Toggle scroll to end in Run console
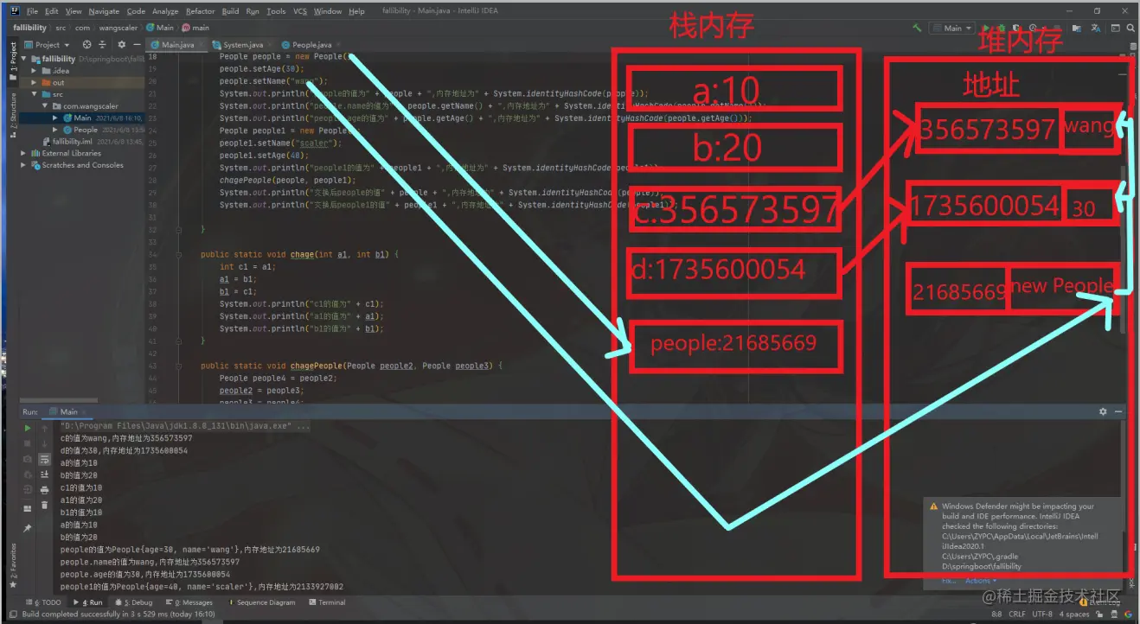The image size is (1140, 624). [x=45, y=474]
